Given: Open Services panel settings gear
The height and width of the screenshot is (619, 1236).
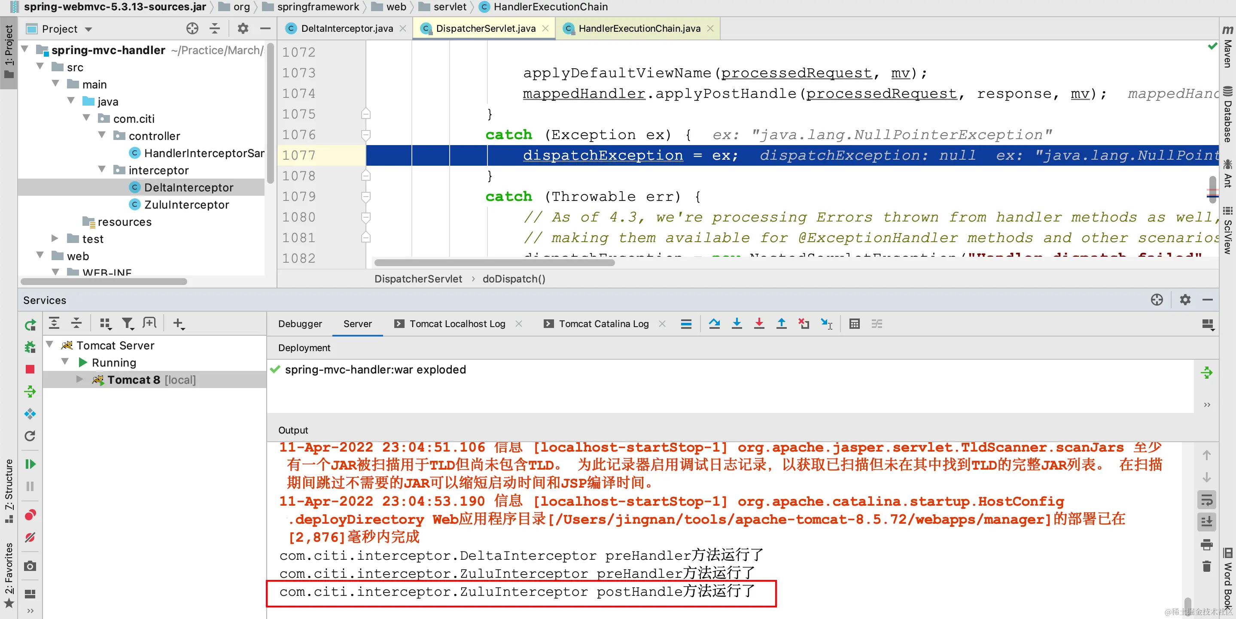Looking at the screenshot, I should click(1185, 300).
